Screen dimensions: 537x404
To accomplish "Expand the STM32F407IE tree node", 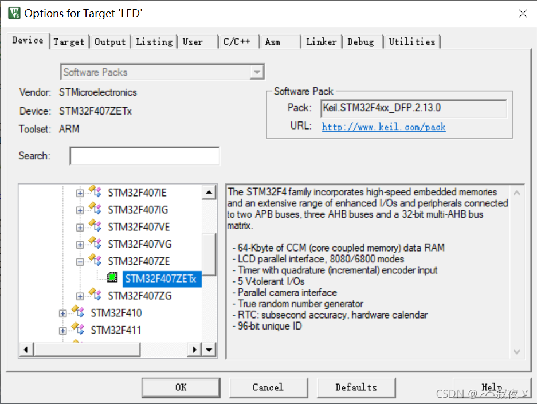I will tap(80, 193).
